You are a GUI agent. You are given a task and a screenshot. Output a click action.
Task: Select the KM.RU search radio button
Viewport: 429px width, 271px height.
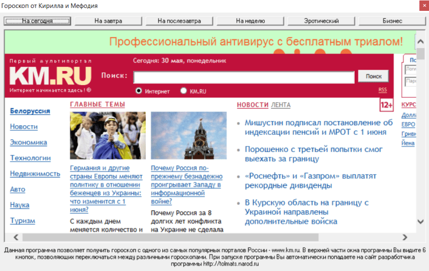click(x=184, y=91)
